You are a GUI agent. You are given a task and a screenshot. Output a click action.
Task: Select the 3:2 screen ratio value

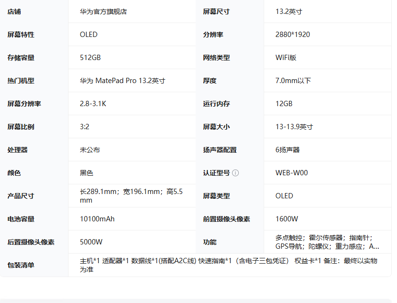(84, 127)
